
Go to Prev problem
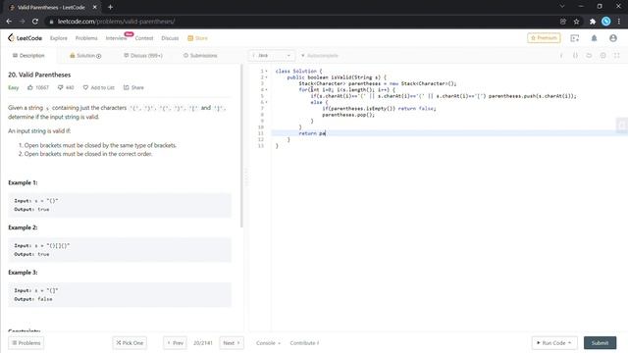(175, 343)
